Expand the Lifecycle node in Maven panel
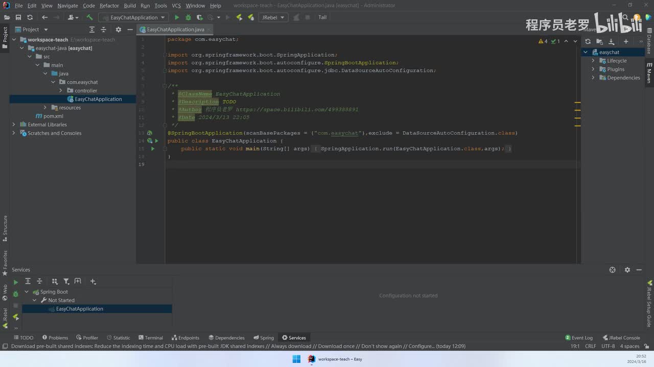 (593, 61)
